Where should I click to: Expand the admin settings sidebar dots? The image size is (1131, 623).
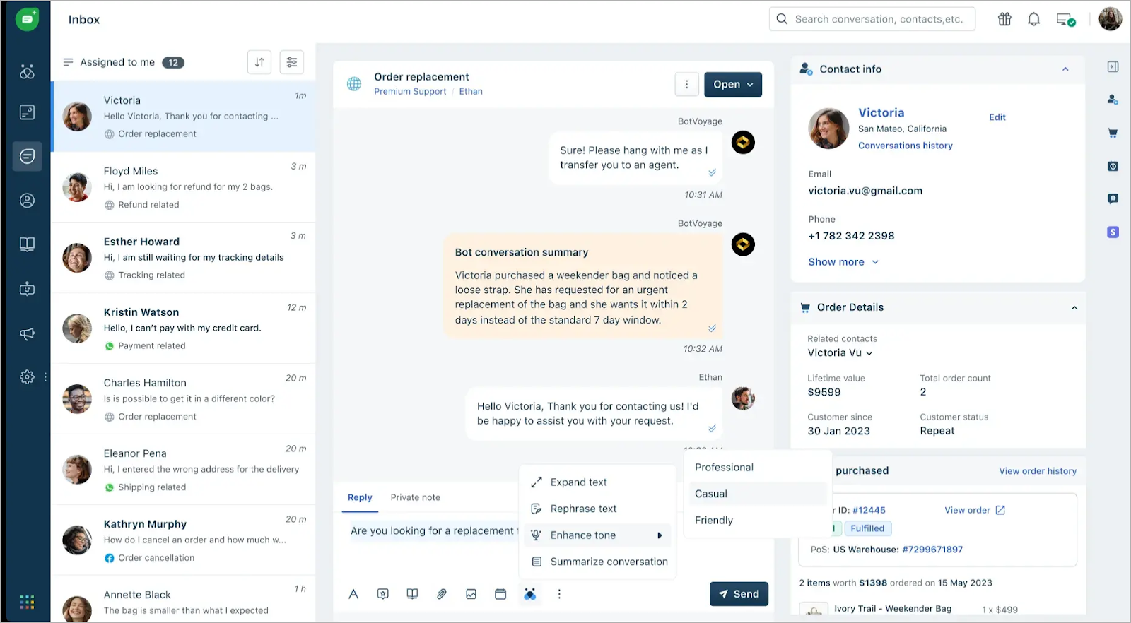46,377
